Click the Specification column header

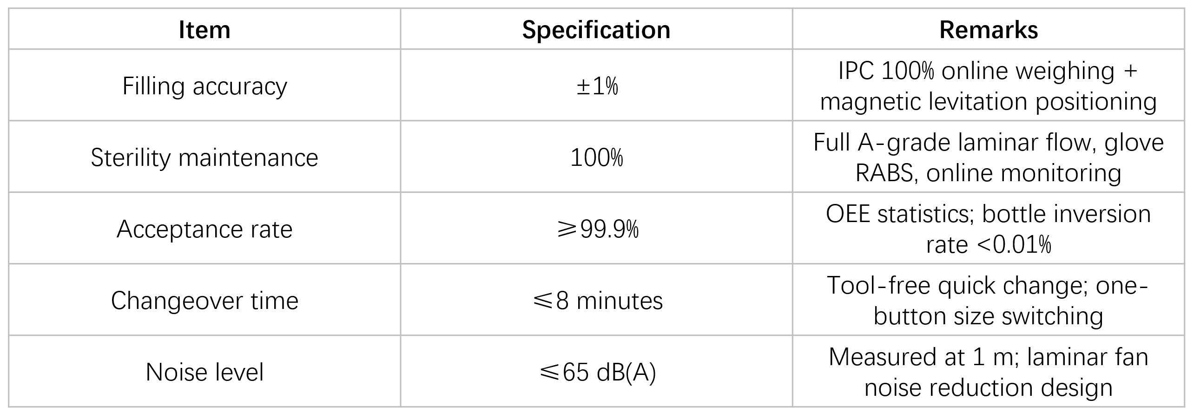[x=596, y=30]
